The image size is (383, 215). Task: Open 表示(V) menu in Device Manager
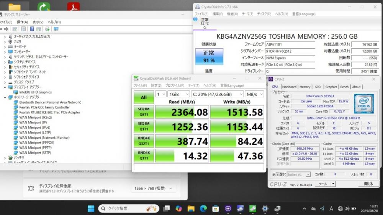[x=38, y=22]
